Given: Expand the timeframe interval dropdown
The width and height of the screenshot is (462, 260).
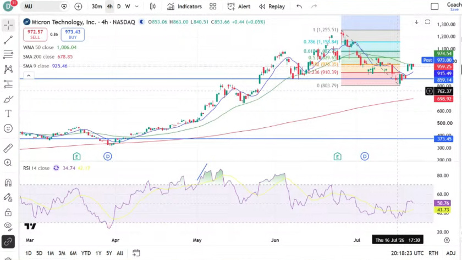Looking at the screenshot, I should (x=137, y=7).
